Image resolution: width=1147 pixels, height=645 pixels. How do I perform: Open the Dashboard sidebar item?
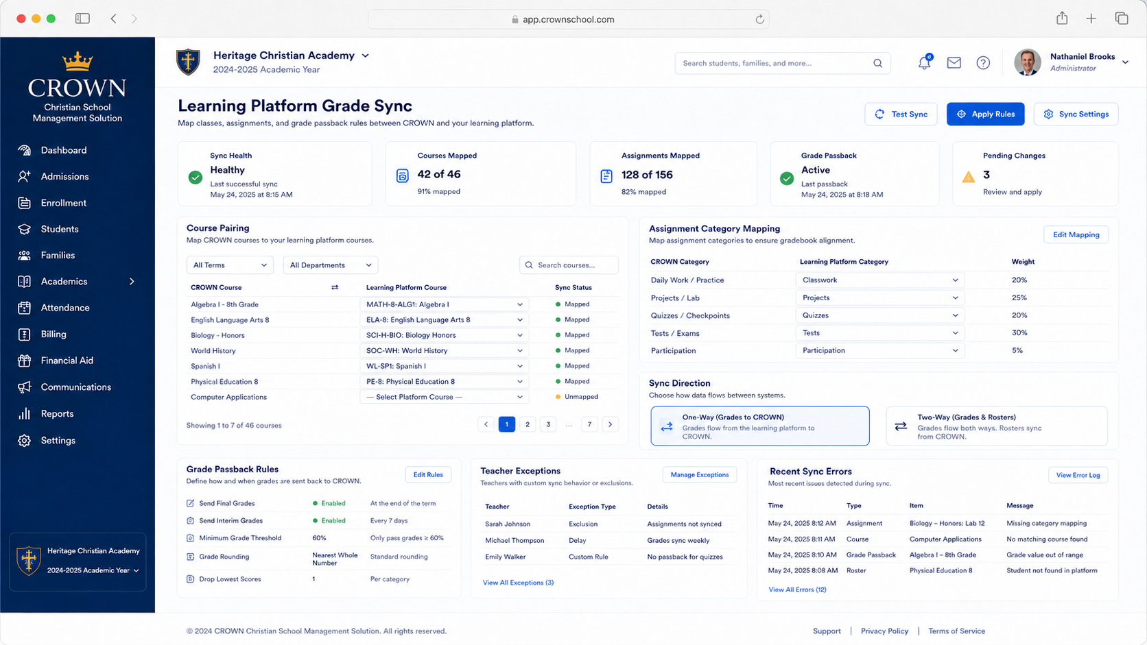(64, 150)
